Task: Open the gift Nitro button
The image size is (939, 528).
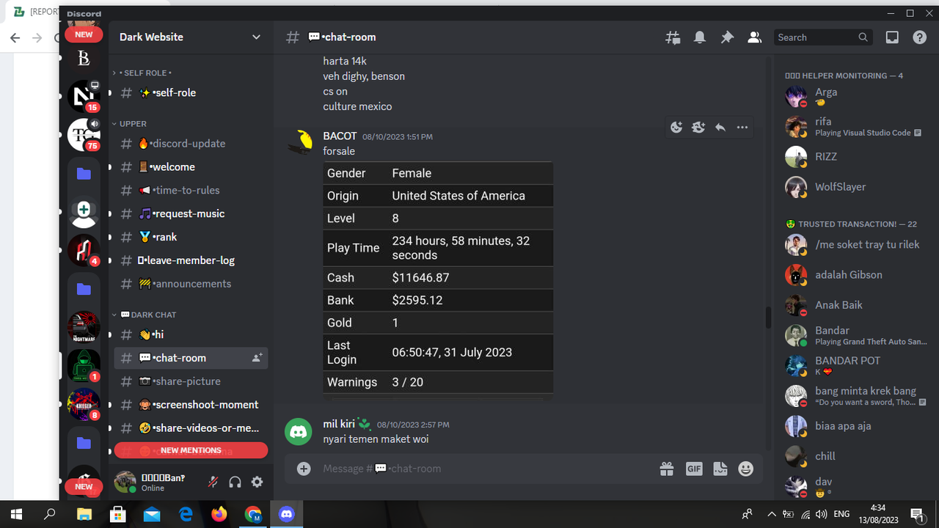Action: 666,469
